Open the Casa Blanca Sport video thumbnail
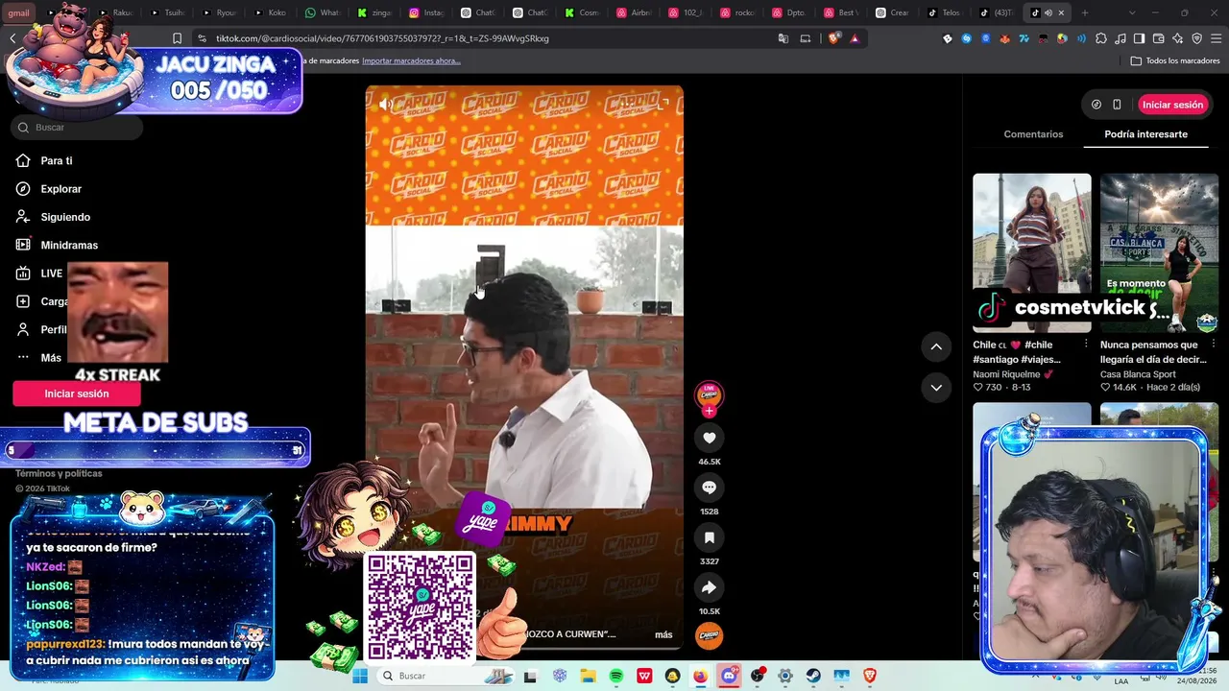 tap(1159, 251)
